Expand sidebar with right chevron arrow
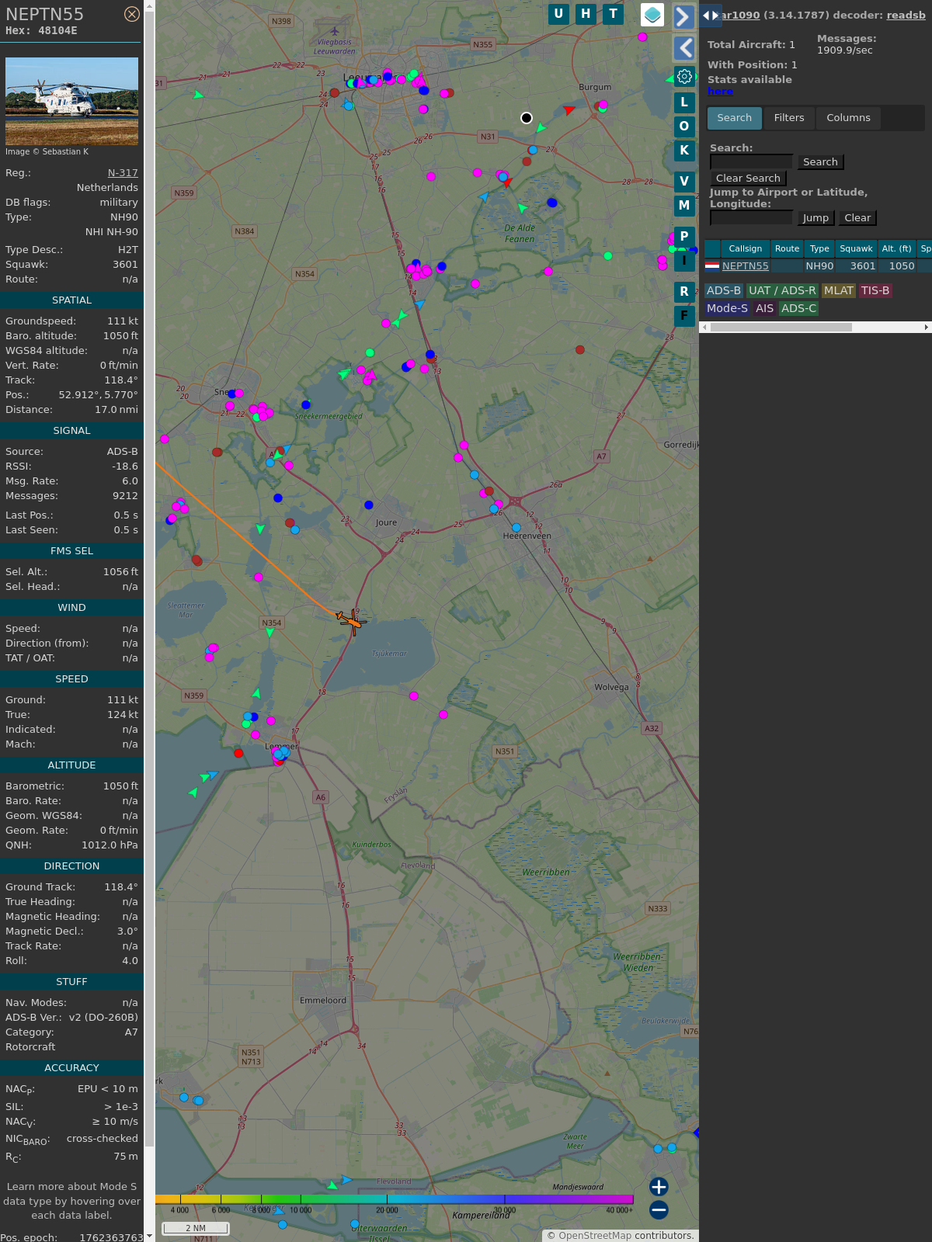Viewport: 932px width, 1242px height. (683, 17)
